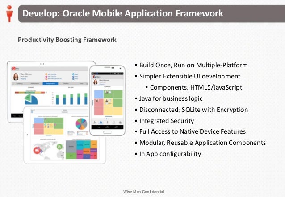Click the tablet's highlighted blue tab
Screen dimensions: 285x197
tap(50, 84)
